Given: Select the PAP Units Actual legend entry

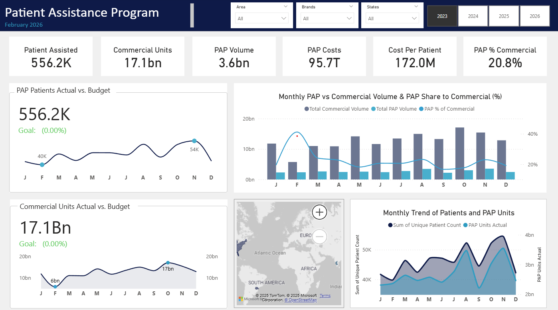Looking at the screenshot, I should pos(485,225).
